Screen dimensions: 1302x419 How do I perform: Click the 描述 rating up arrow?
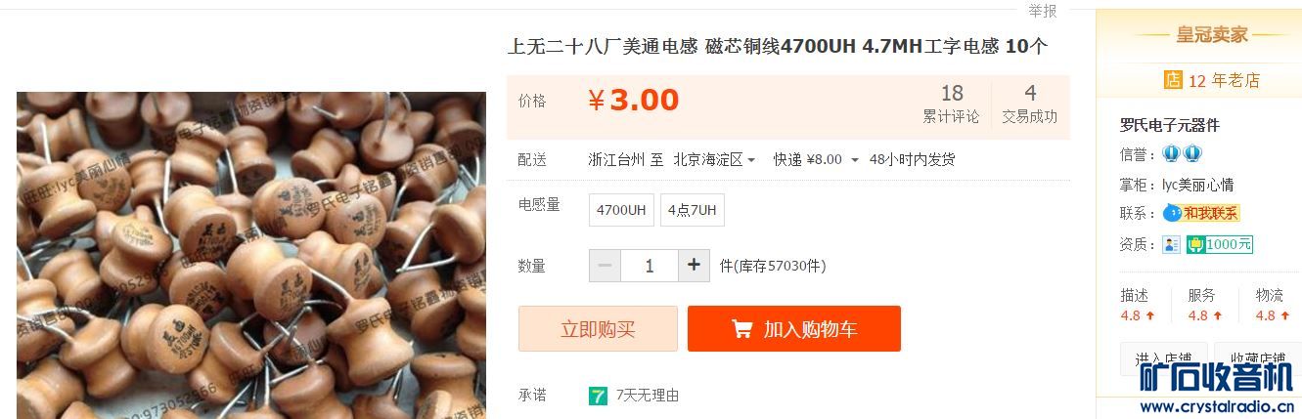(1150, 315)
